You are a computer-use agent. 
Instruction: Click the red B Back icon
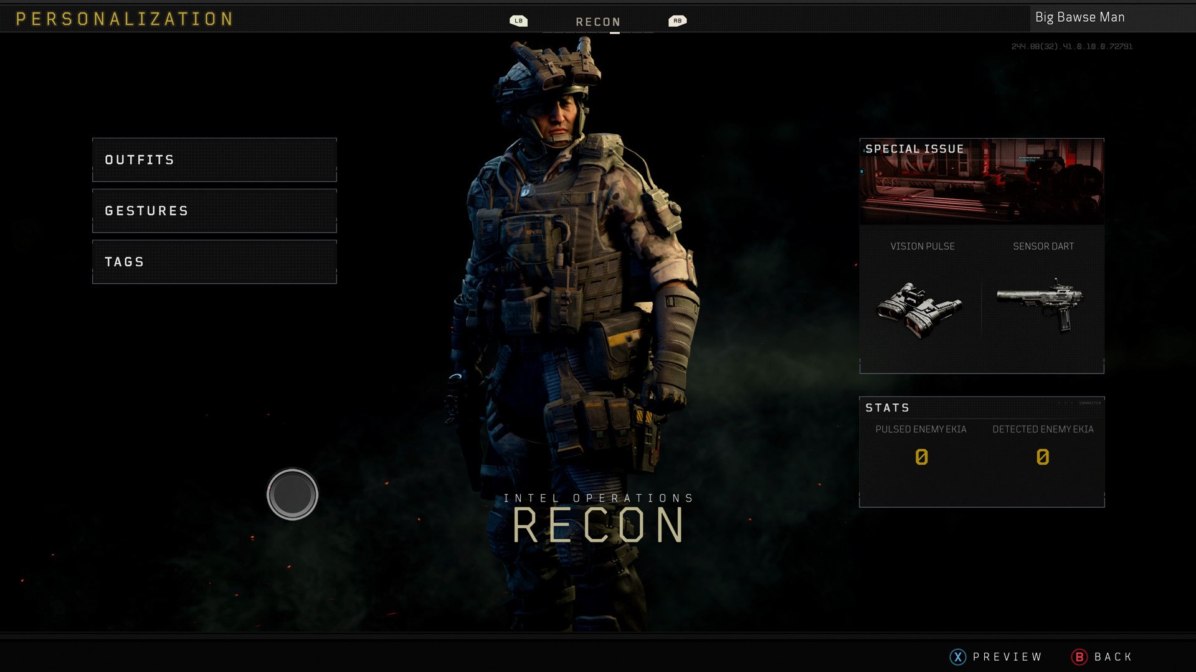(x=1079, y=656)
